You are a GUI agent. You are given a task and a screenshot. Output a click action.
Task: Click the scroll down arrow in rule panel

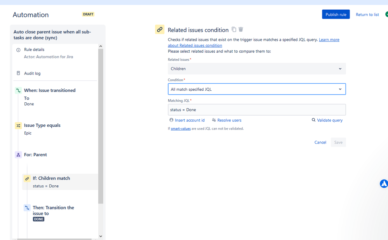pyautogui.click(x=101, y=236)
